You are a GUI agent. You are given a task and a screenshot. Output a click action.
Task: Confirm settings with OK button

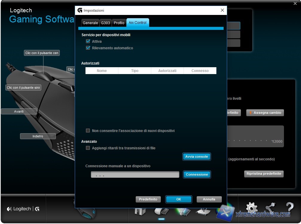(x=178, y=199)
